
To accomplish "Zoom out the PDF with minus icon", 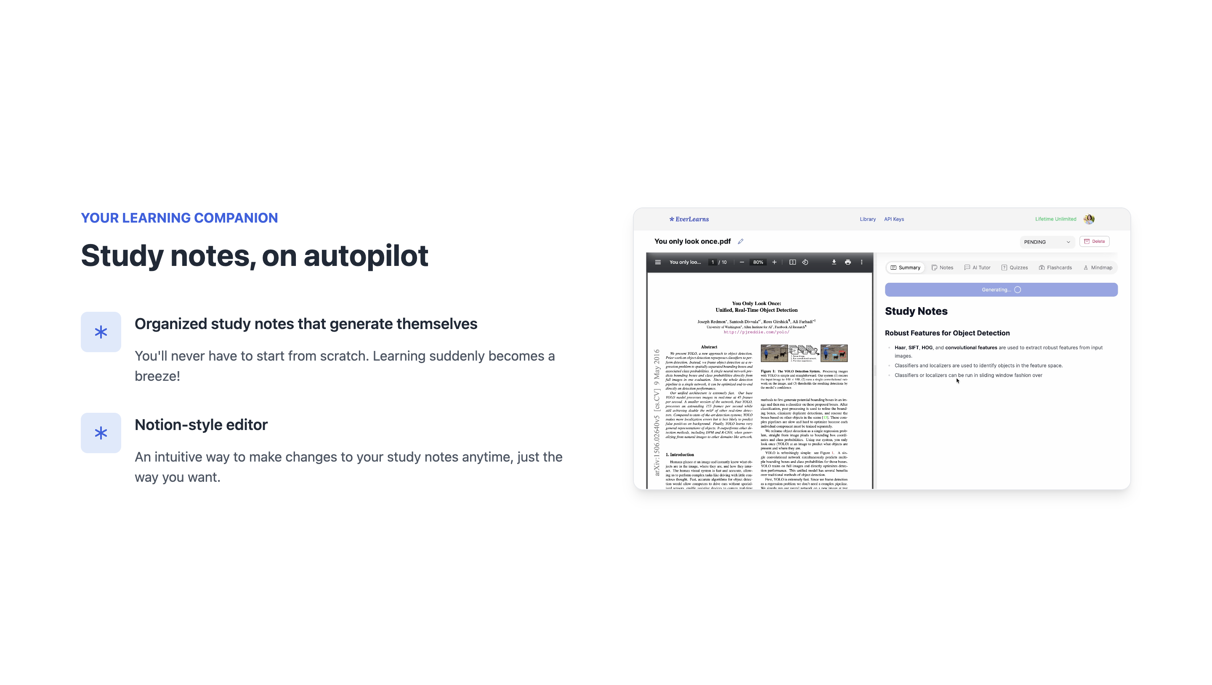I will [742, 262].
